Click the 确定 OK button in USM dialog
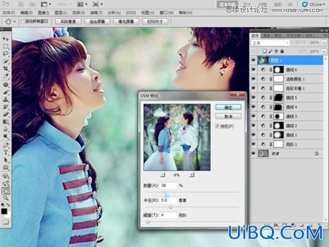 tap(228, 107)
